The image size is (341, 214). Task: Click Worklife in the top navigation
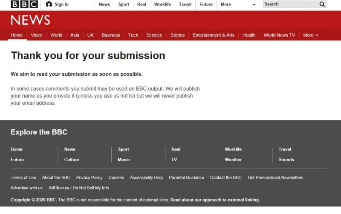pos(162,4)
